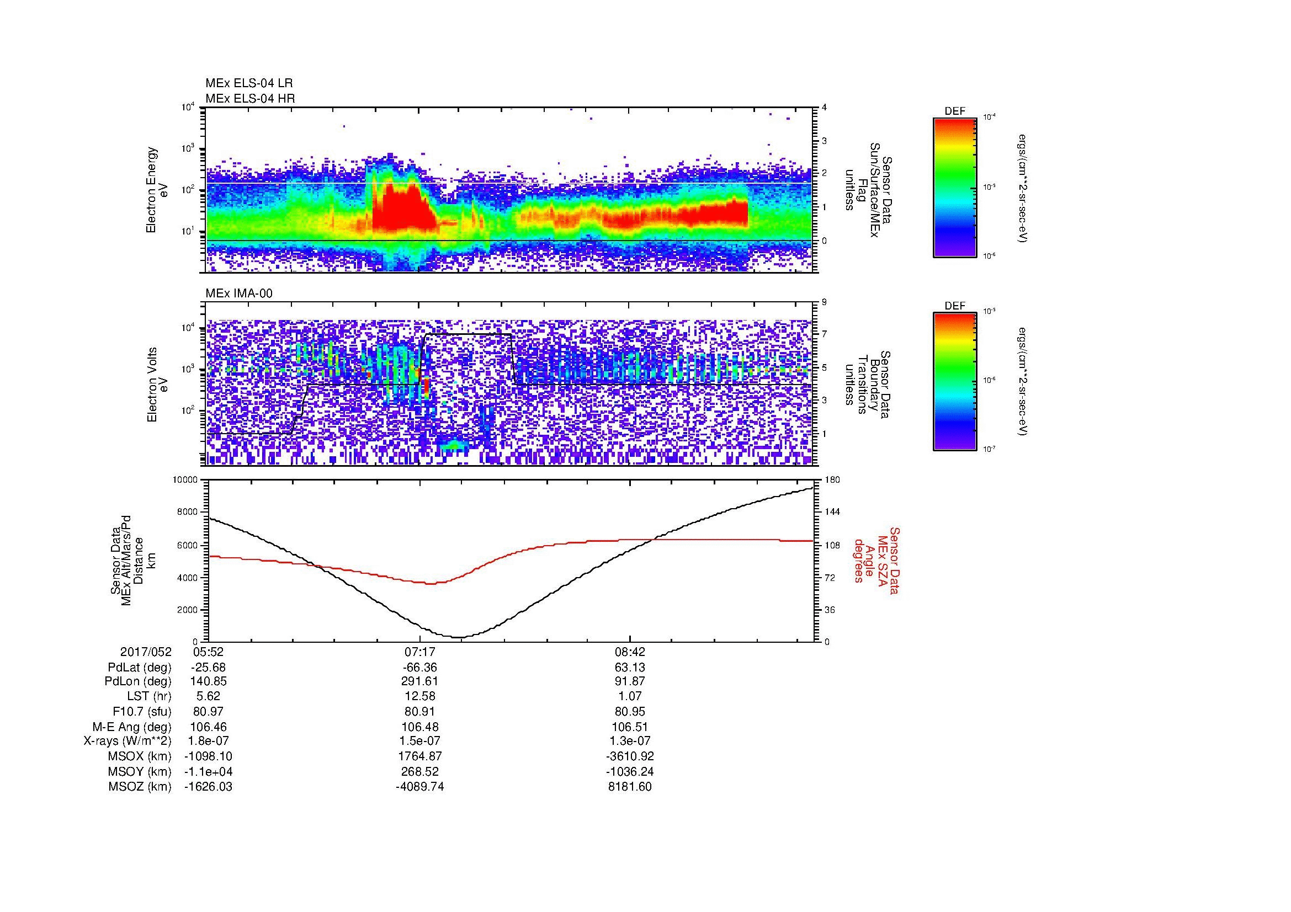Click the MSOX (km) row label
The height and width of the screenshot is (912, 1291).
[x=140, y=756]
